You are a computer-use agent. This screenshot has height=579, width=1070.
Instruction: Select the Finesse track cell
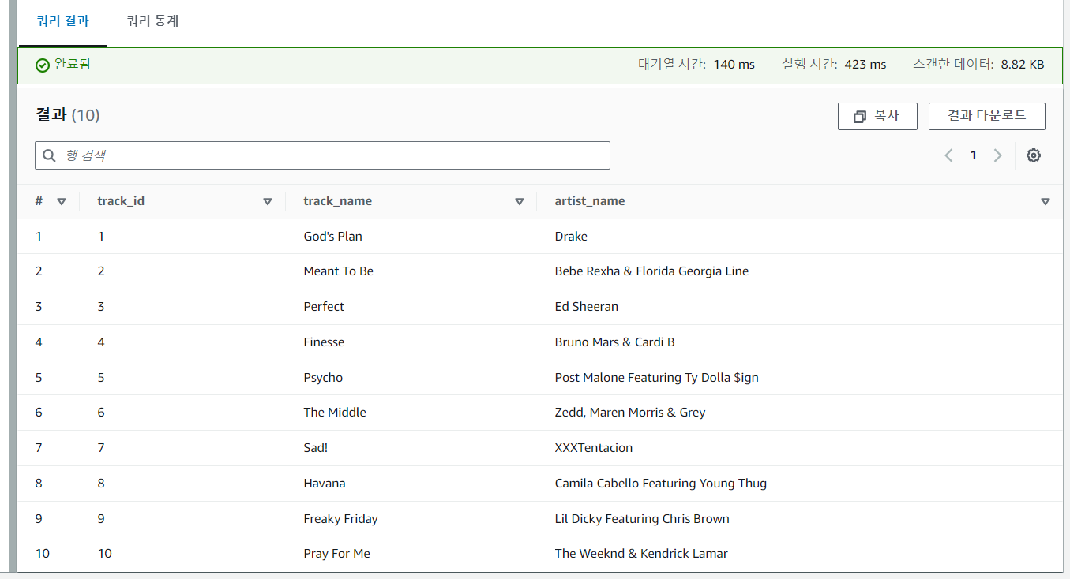[324, 342]
